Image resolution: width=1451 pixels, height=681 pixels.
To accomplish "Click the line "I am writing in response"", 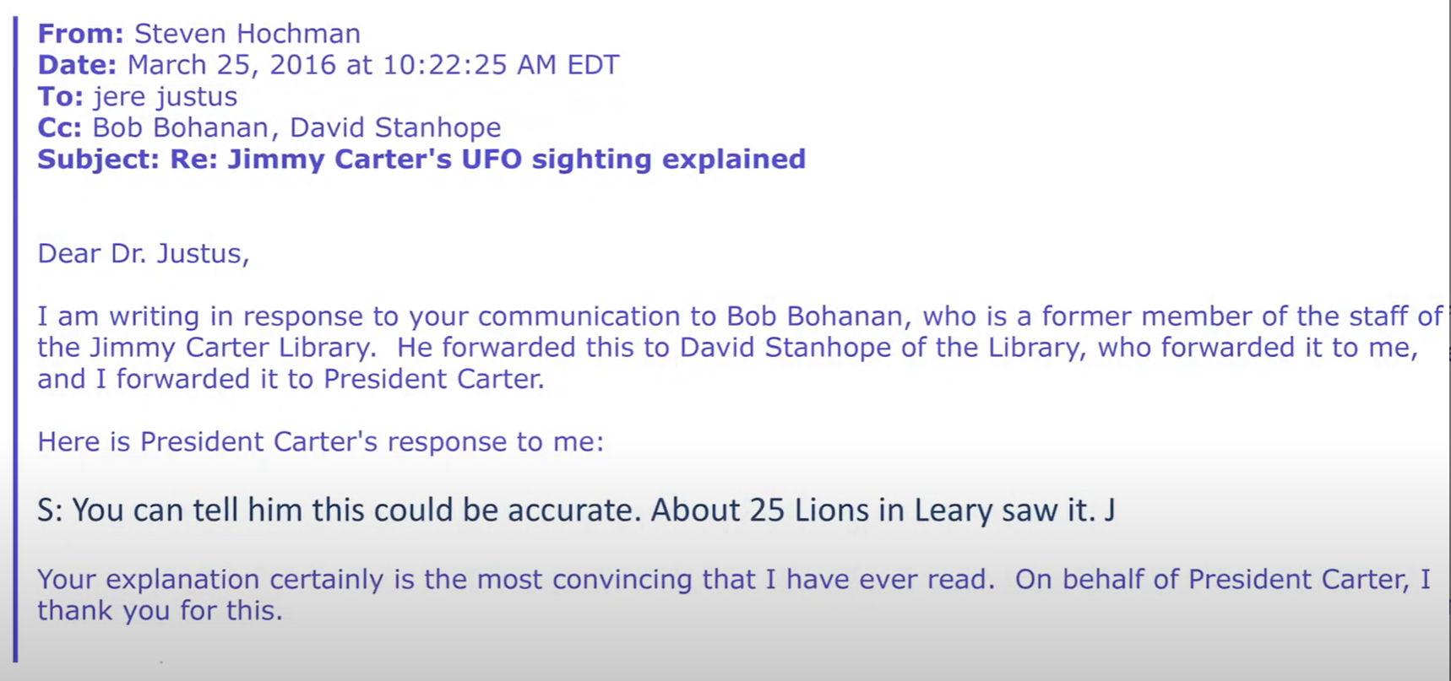I will tap(740, 316).
